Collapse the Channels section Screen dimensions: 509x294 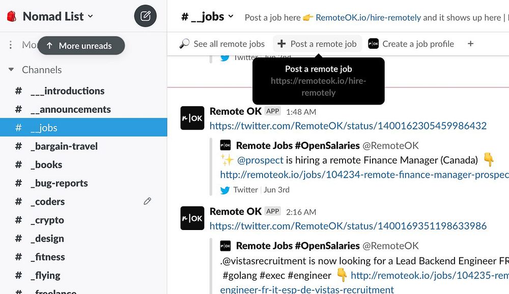pos(11,70)
